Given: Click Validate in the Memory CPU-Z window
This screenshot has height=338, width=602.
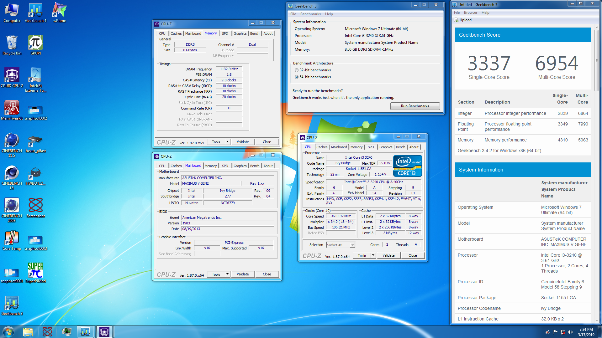Looking at the screenshot, I should click(243, 142).
